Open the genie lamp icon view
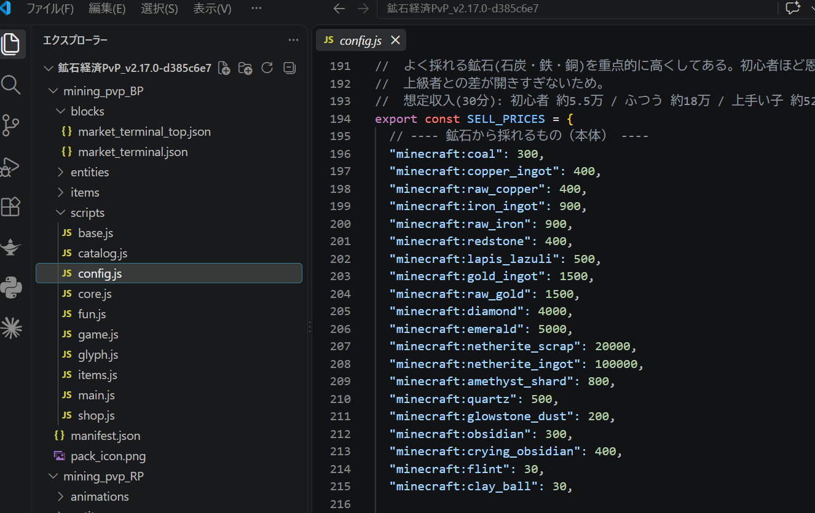The height and width of the screenshot is (513, 815). pos(11,247)
